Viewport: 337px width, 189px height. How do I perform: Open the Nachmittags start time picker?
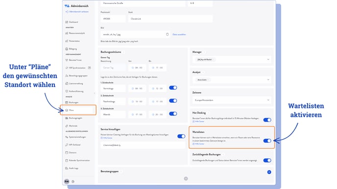137,102
